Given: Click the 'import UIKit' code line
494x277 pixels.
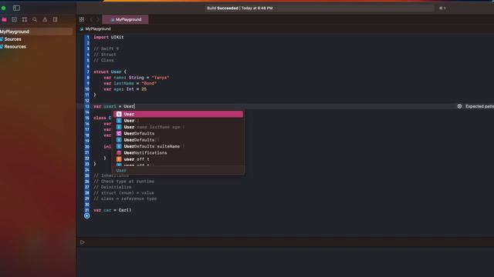Looking at the screenshot, I should point(109,38).
